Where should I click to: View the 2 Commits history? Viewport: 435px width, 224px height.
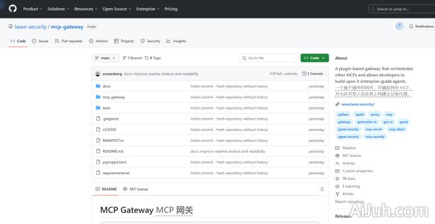tap(313, 74)
